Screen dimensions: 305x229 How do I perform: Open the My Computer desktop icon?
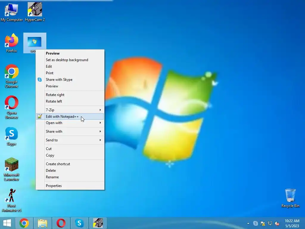tap(12, 12)
